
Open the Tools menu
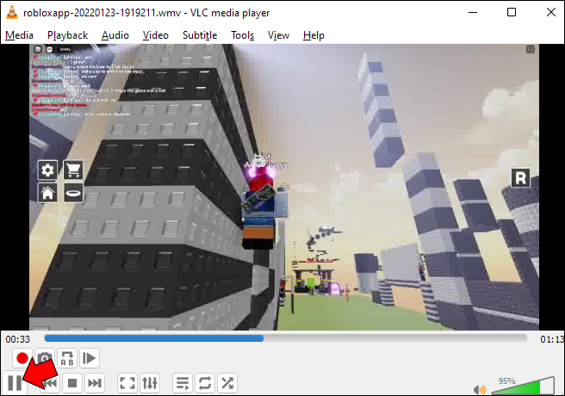242,35
